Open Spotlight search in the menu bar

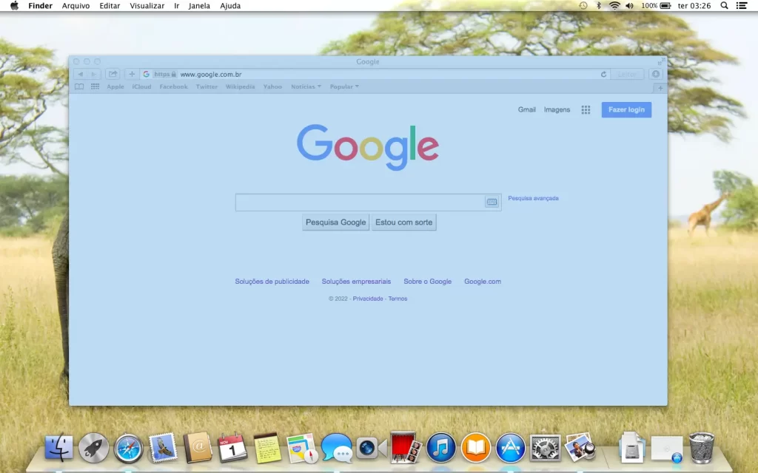click(x=724, y=6)
